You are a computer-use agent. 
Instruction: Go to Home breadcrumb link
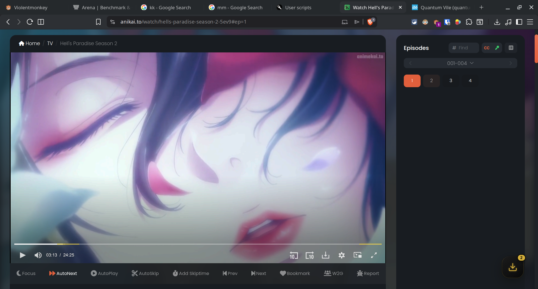tap(29, 43)
